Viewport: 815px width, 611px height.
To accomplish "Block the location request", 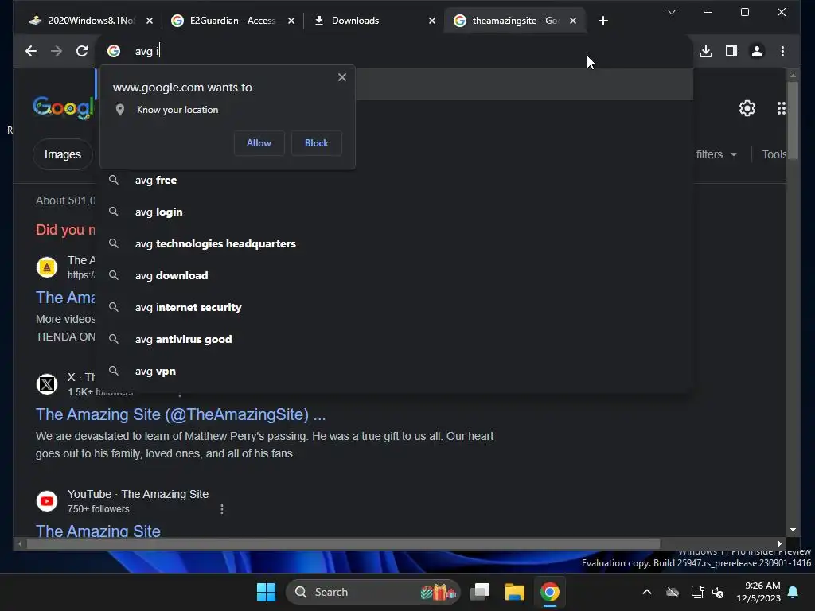I will (316, 143).
